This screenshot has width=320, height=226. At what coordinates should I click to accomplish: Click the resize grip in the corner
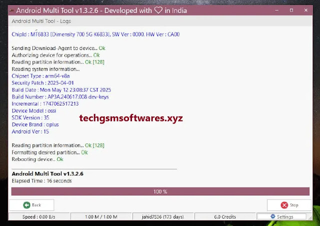pos(310,218)
